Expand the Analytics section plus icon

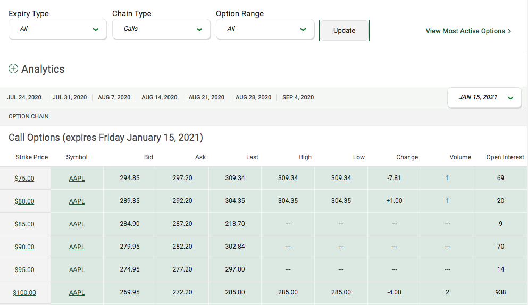tap(13, 69)
